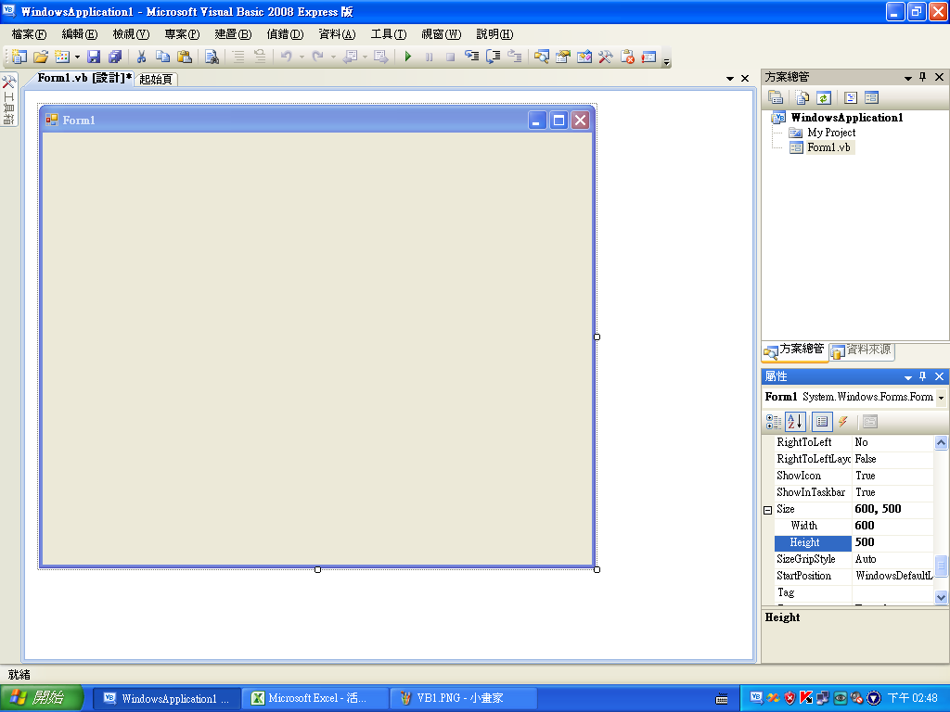Toggle auto-hide pin of 方案總管 panel
Image resolution: width=950 pixels, height=712 pixels.
coord(923,77)
